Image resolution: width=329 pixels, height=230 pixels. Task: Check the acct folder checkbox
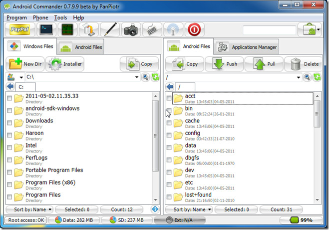point(169,98)
